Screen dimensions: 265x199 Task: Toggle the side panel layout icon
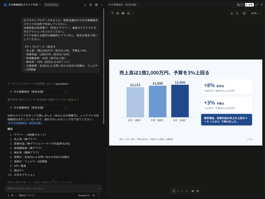point(244,13)
